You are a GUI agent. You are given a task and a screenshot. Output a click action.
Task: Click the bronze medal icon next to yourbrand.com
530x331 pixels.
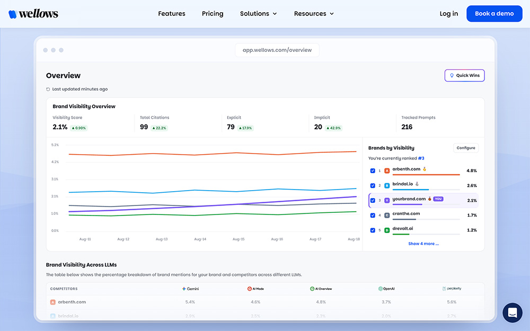(x=430, y=199)
